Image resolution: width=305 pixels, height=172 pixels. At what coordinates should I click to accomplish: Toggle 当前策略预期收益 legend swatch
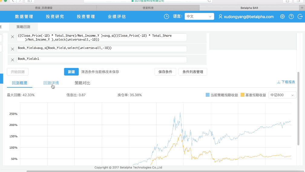[208, 95]
